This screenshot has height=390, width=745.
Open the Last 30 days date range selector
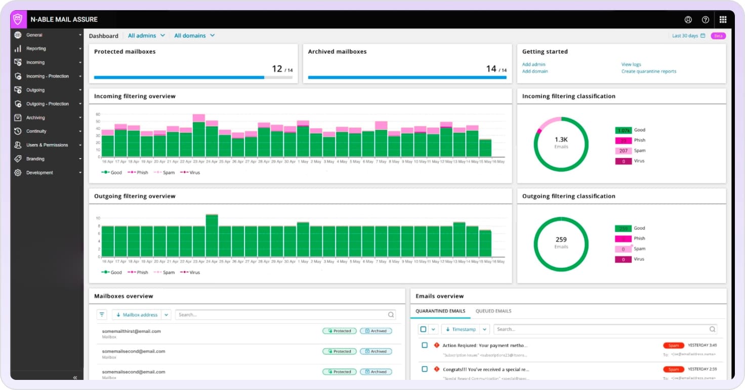tap(688, 36)
